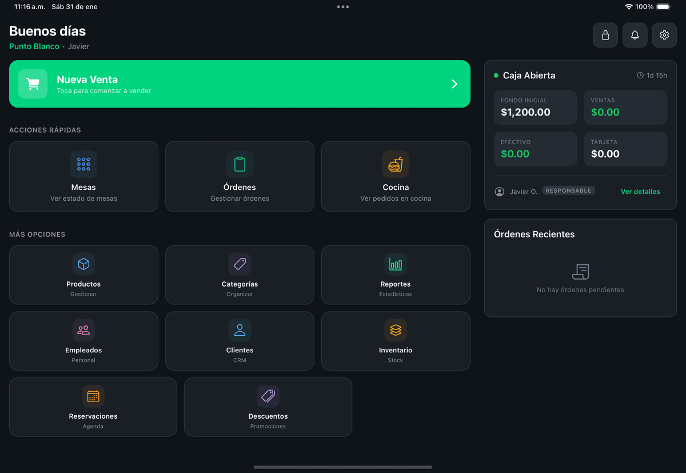Image resolution: width=686 pixels, height=473 pixels.
Task: Open Ver detalles in Caja Abierta panel
Action: (x=640, y=192)
